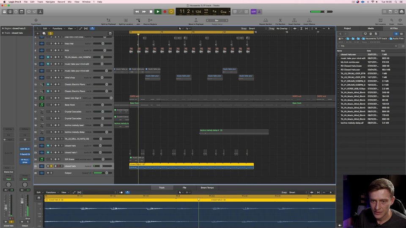The image size is (406, 228).
Task: Click the Cut Section icon
Action: pos(280,20)
